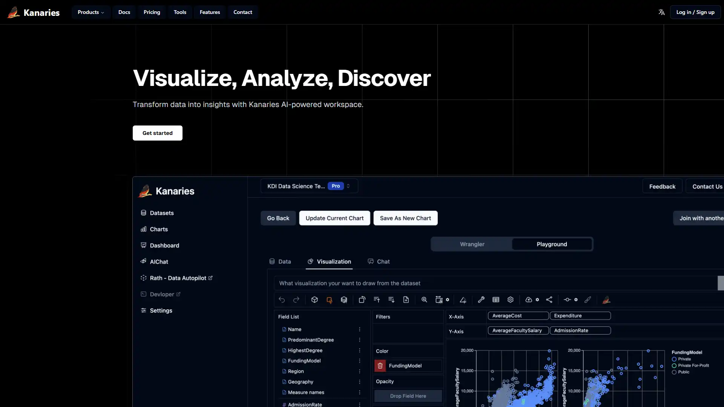Toggle Private For-Profit legend entry
This screenshot has height=407, width=724.
pos(690,366)
